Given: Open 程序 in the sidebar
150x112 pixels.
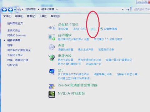Looking at the screenshot, I should [x=10, y=45].
